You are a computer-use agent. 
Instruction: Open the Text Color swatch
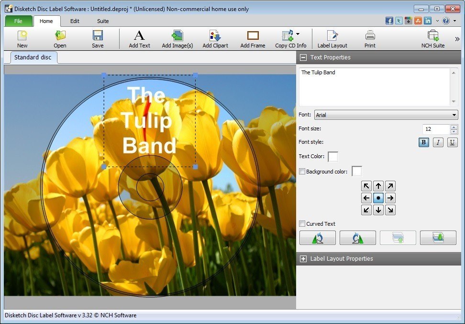pos(333,156)
